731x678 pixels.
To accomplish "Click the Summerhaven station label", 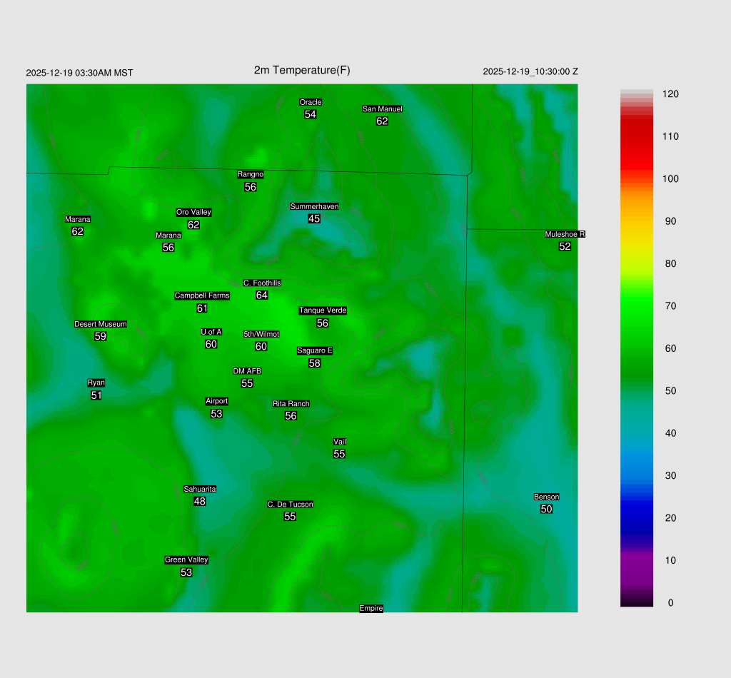I will tap(314, 206).
